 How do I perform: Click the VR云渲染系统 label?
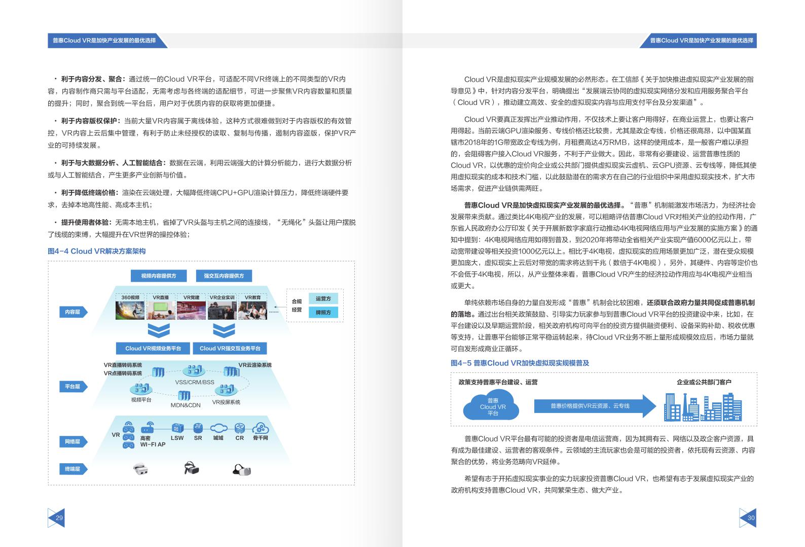(x=255, y=365)
